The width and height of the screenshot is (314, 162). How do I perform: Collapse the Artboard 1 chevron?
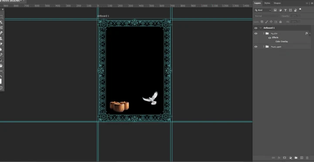point(260,28)
